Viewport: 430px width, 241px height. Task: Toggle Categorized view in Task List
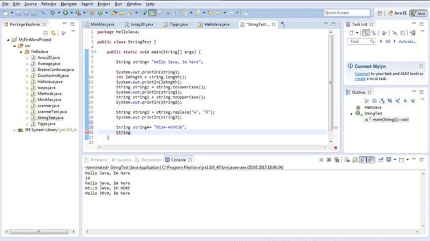pyautogui.click(x=365, y=33)
